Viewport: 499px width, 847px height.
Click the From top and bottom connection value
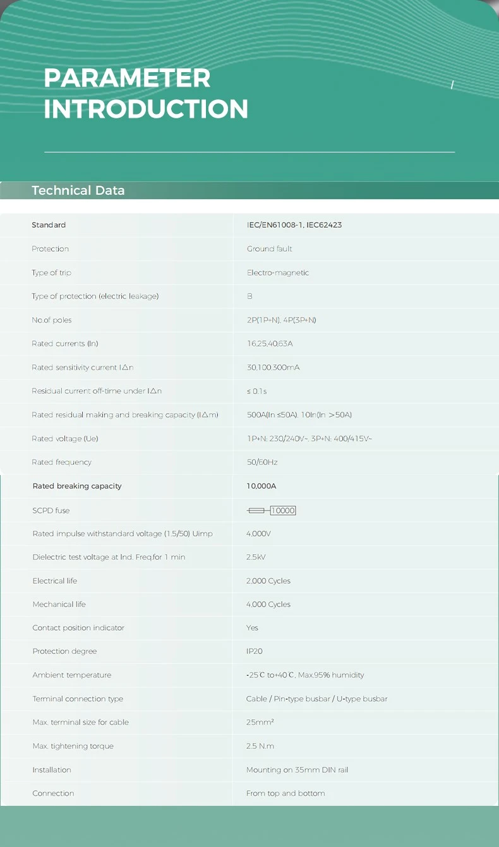(x=286, y=793)
